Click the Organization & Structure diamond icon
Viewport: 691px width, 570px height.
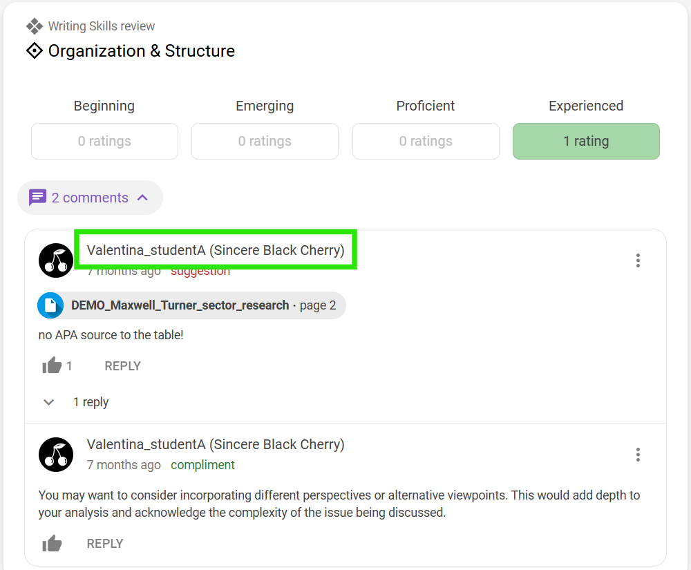pyautogui.click(x=35, y=51)
